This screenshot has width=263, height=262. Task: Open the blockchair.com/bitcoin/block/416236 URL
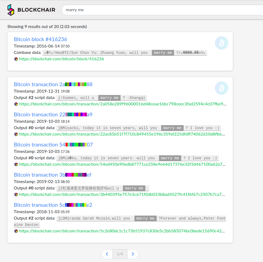61,59
